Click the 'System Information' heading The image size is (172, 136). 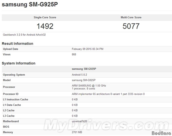pos(19,63)
